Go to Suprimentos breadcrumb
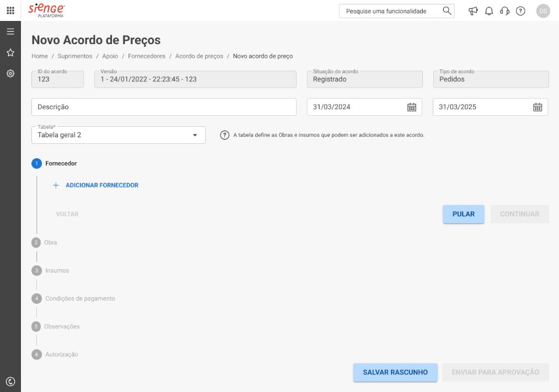This screenshot has width=559, height=392. coord(75,56)
